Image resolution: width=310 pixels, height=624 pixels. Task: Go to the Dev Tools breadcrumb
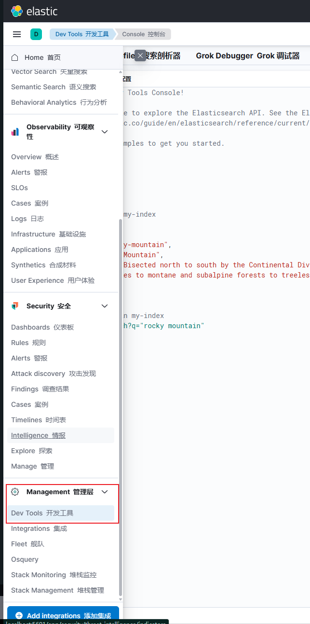(x=82, y=34)
